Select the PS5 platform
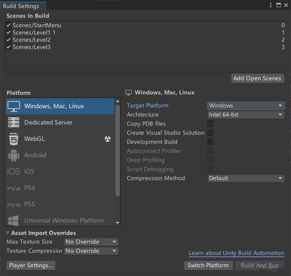The height and width of the screenshot is (276, 291). click(60, 204)
